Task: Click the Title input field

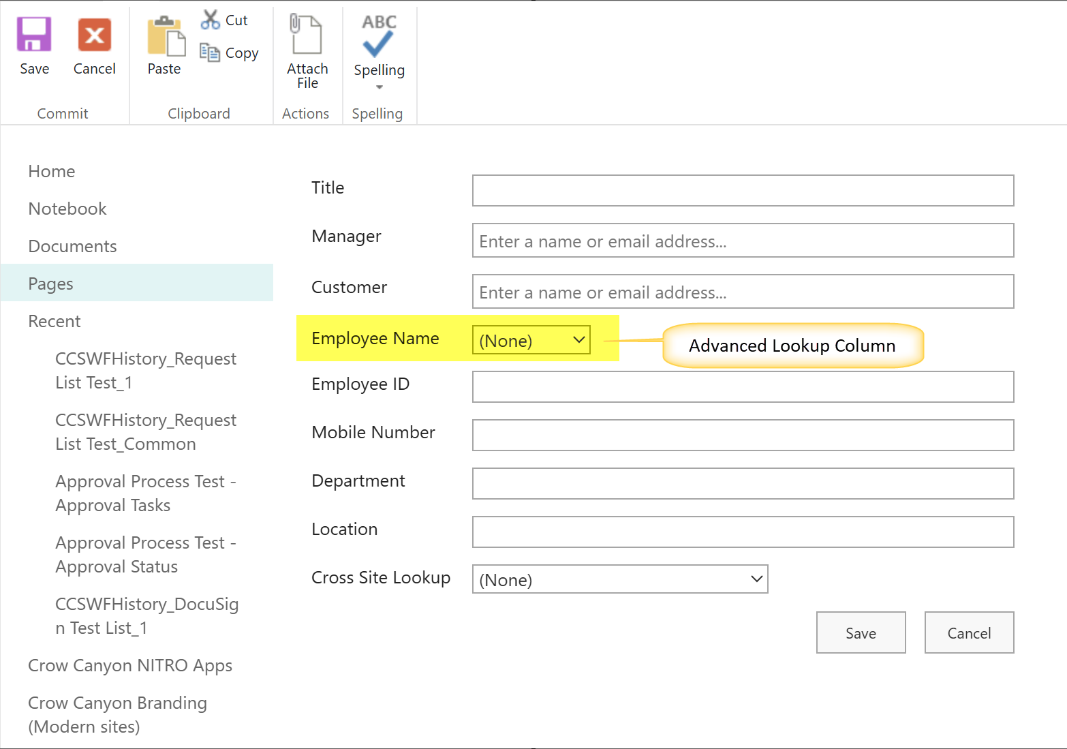Action: pos(743,191)
